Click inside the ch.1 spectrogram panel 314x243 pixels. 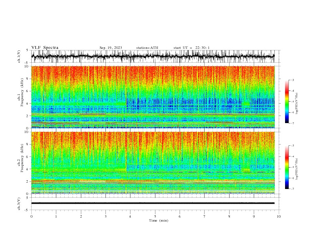(153, 97)
